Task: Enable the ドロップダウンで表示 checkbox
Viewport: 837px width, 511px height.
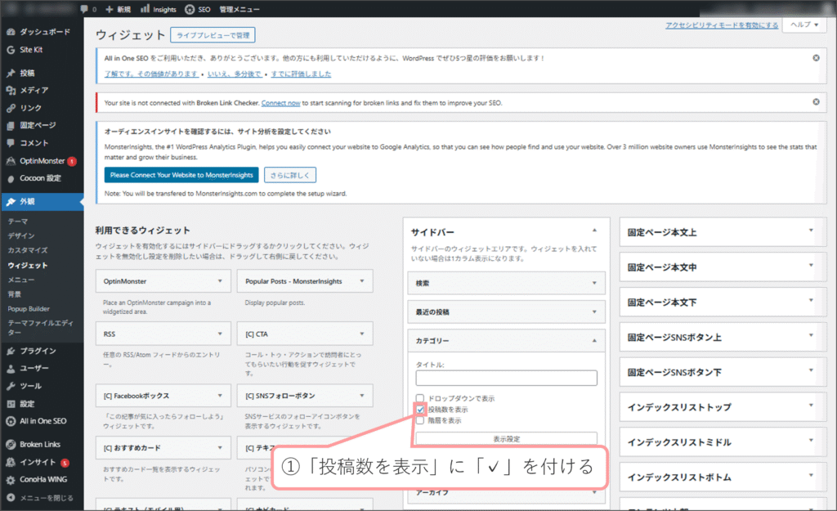Action: coord(420,398)
